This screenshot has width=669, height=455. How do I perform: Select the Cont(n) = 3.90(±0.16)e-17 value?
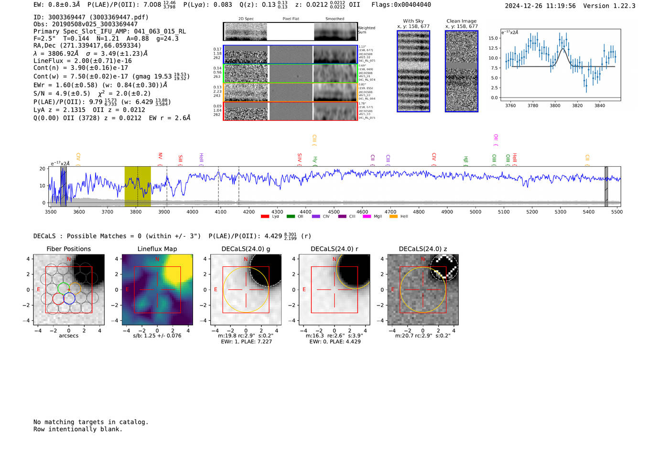pos(81,68)
